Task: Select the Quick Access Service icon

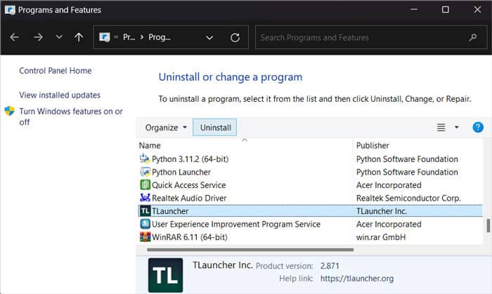Action: [x=145, y=185]
